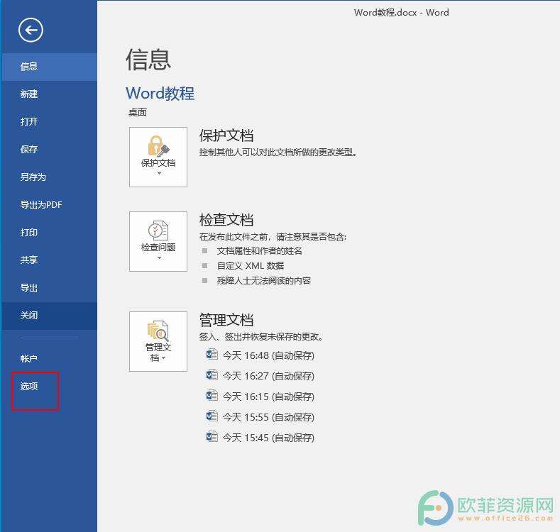Click the back arrow to return to document
The height and width of the screenshot is (532, 560).
[31, 30]
